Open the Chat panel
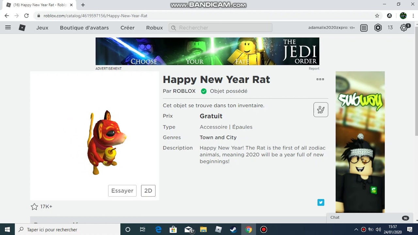The image size is (418, 235). (x=369, y=218)
